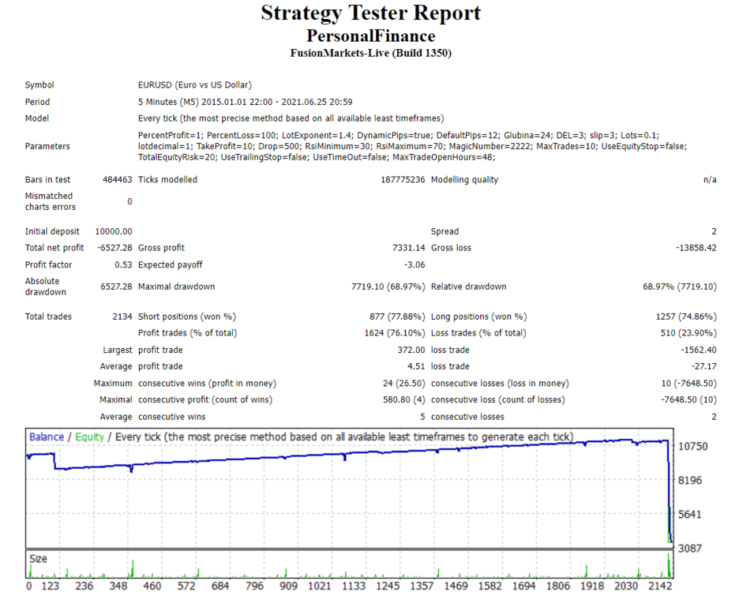The height and width of the screenshot is (592, 739).
Task: Click the 'Average consecutive wins' label
Action: pyautogui.click(x=152, y=417)
